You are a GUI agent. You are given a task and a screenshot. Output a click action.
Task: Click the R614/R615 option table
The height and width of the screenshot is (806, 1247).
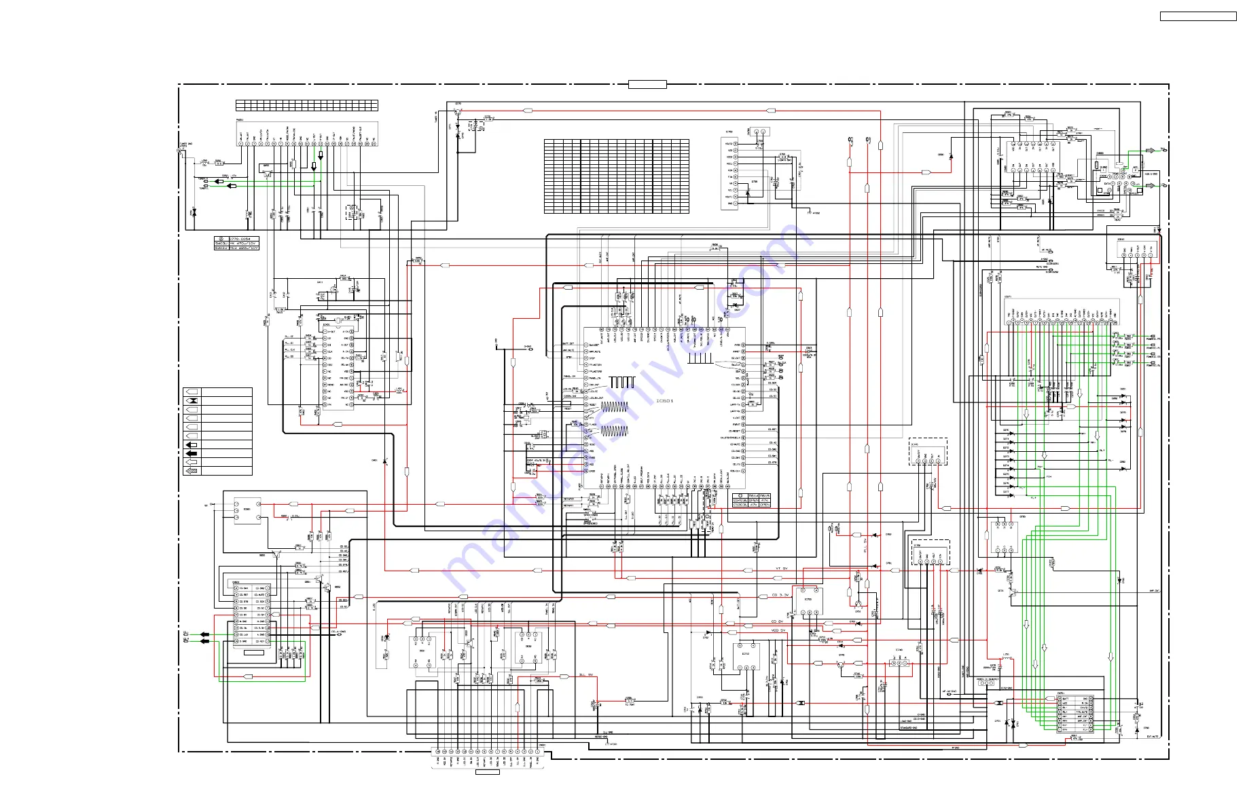click(x=752, y=500)
